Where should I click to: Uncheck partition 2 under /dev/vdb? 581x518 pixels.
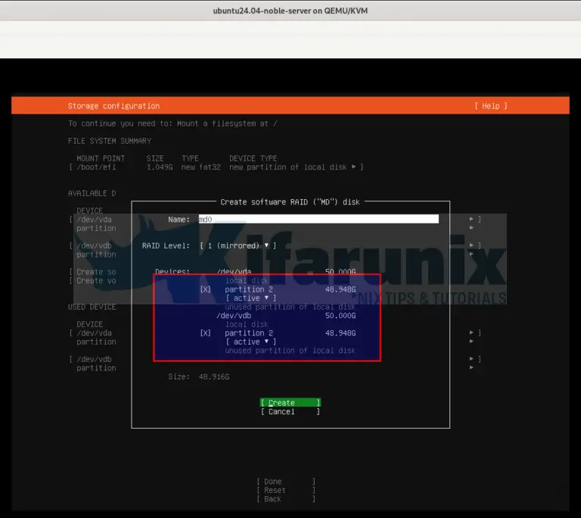coord(206,332)
